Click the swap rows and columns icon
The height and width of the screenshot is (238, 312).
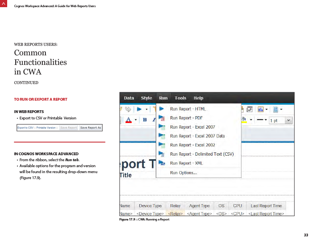(249, 109)
